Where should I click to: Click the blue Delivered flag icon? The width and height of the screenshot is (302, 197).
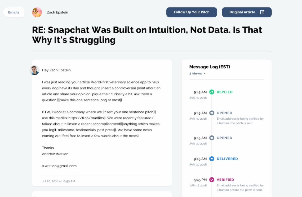(x=212, y=159)
